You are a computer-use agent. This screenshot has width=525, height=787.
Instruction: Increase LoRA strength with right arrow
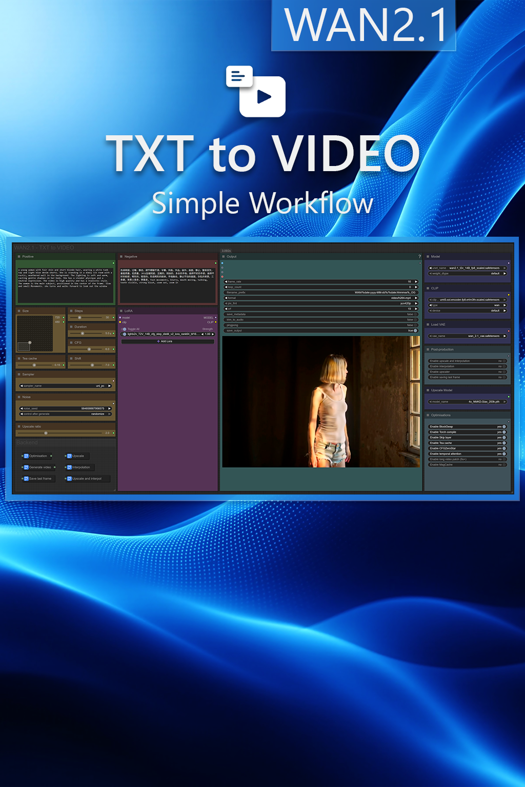[x=213, y=334]
